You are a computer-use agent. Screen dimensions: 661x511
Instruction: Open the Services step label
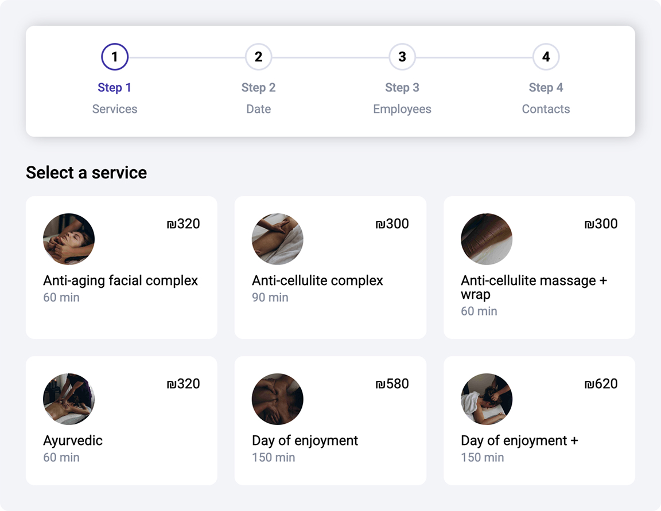point(115,109)
